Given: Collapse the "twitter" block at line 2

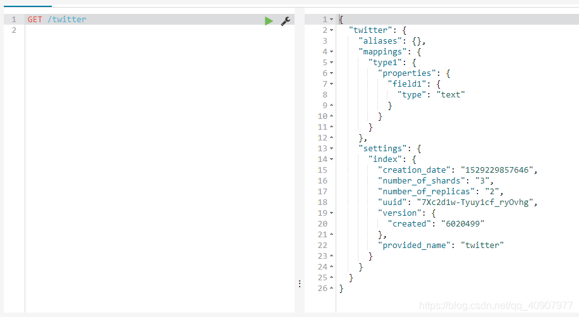Looking at the screenshot, I should 332,30.
